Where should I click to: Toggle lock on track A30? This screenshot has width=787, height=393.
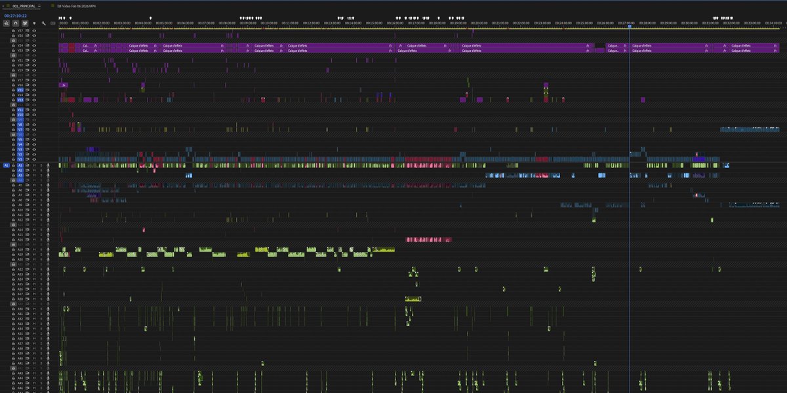click(x=13, y=308)
